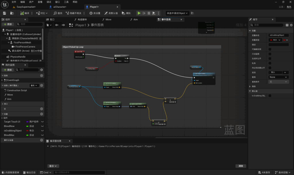Screen dimensions: 294x175
Task: Open My Blueprint panel settings gear
Action: coord(42,70)
